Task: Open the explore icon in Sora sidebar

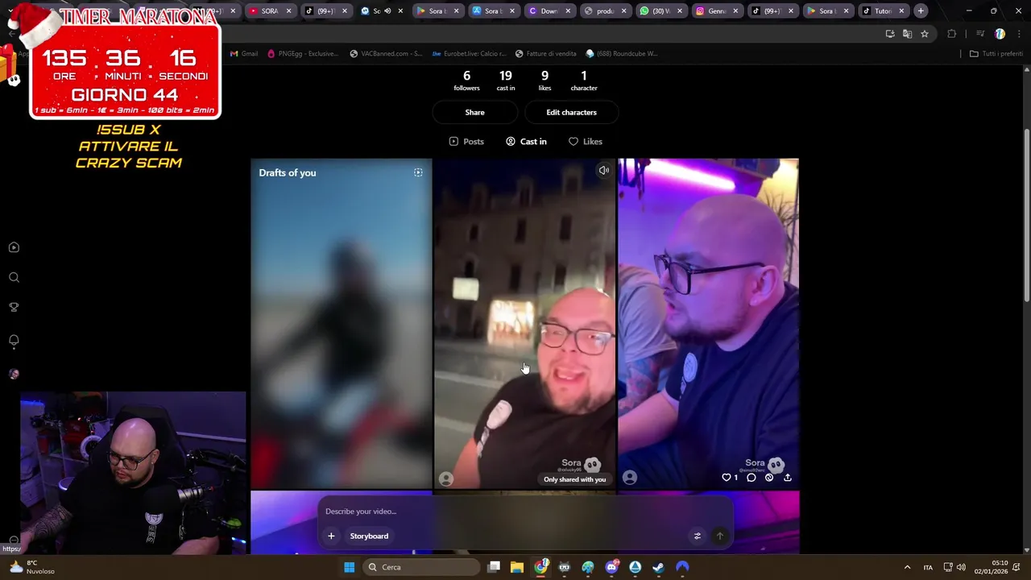Action: (14, 247)
